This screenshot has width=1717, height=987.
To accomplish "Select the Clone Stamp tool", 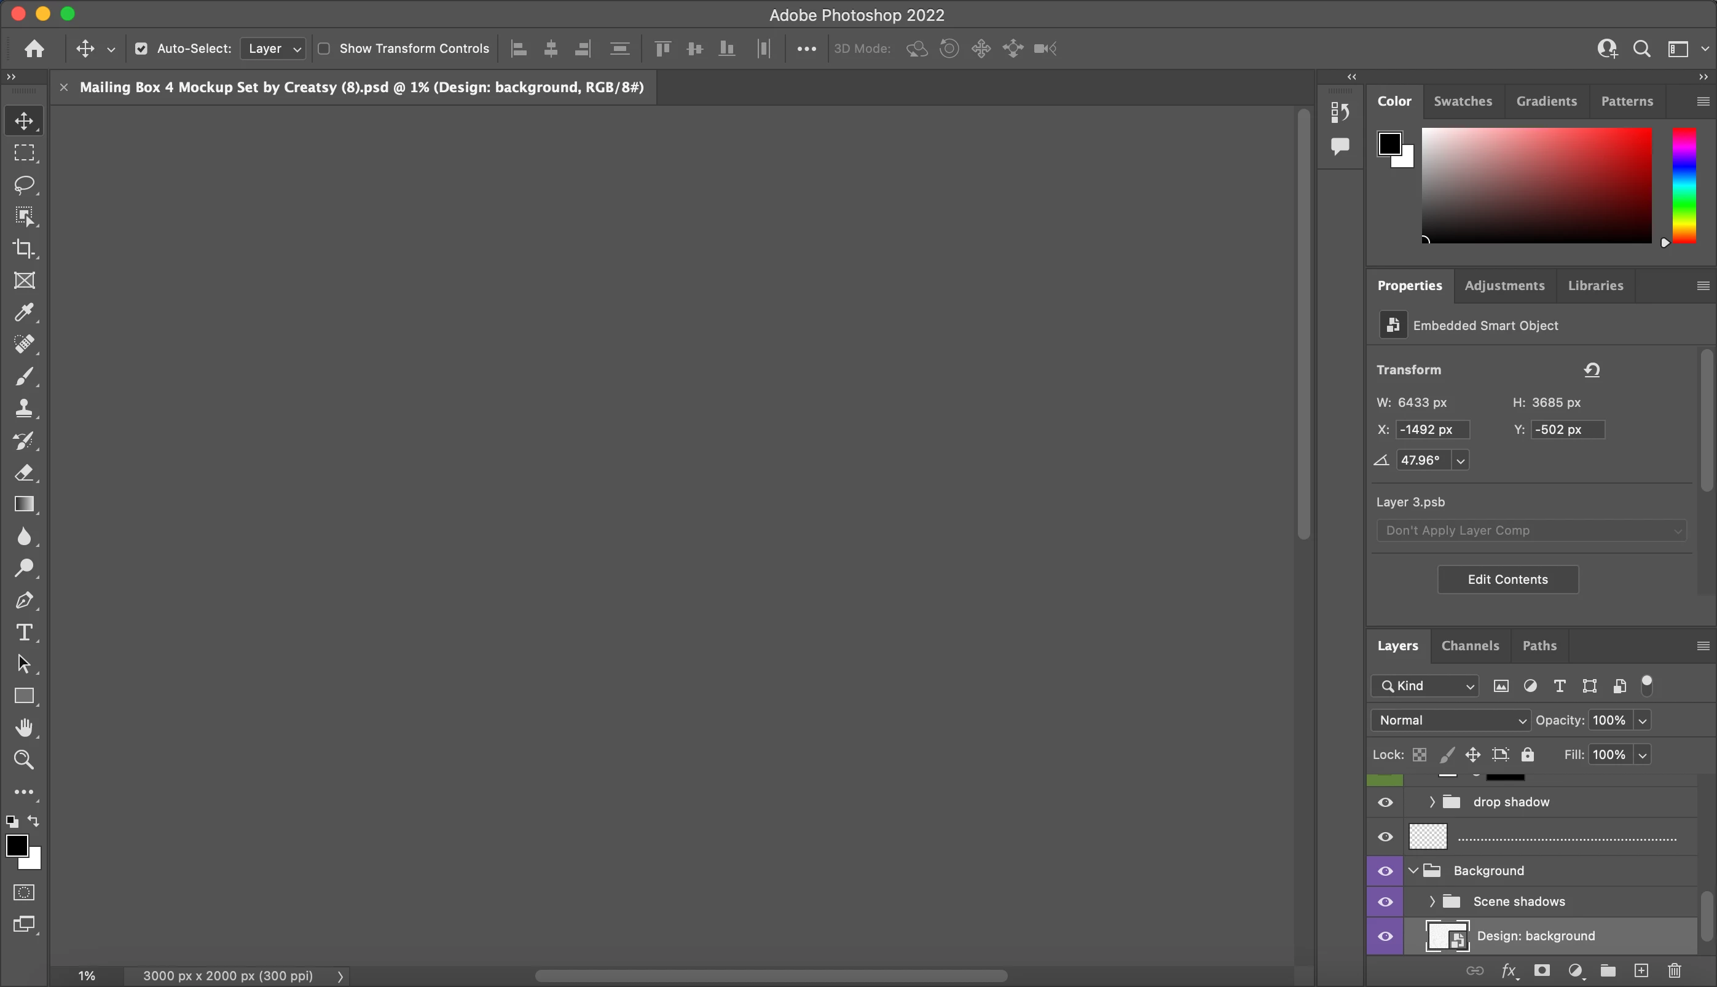I will point(25,408).
